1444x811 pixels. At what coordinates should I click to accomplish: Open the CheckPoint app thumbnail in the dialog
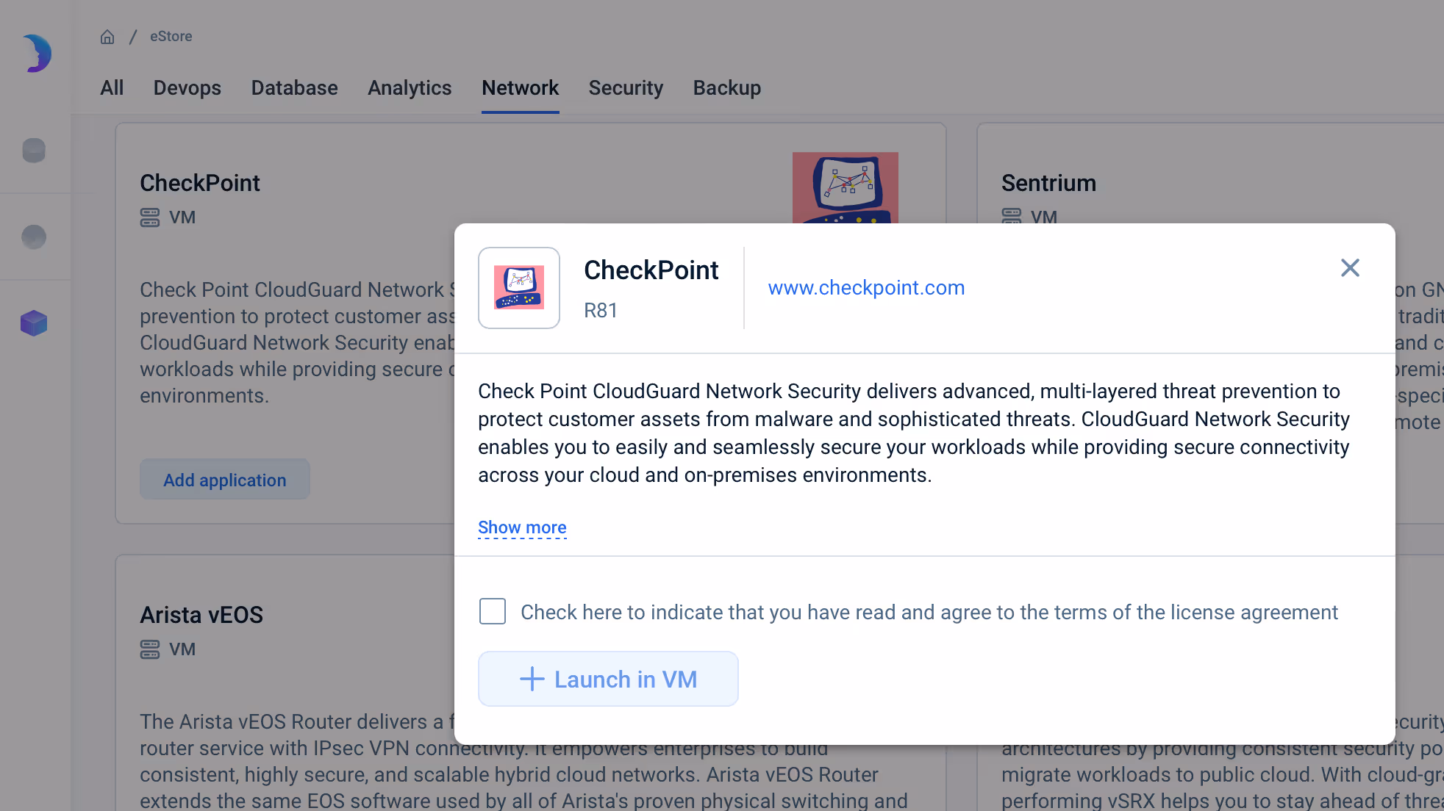coord(519,288)
